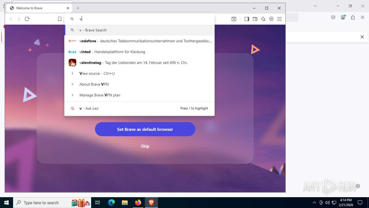Screen dimensions: 369x208
Task: Switch to Firefox from taskbar
Action: (x=138, y=203)
